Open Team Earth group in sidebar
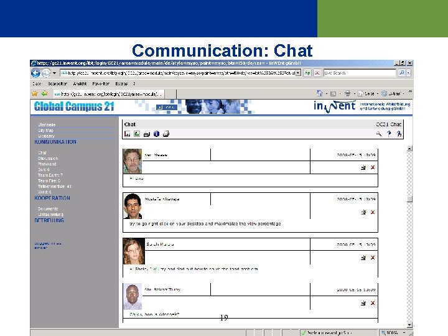Screen dimensions: 448x336 coord(50,175)
